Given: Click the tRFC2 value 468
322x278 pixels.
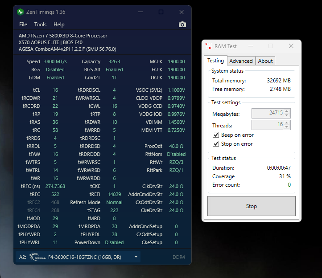Looking at the screenshot, I should click(x=55, y=202).
